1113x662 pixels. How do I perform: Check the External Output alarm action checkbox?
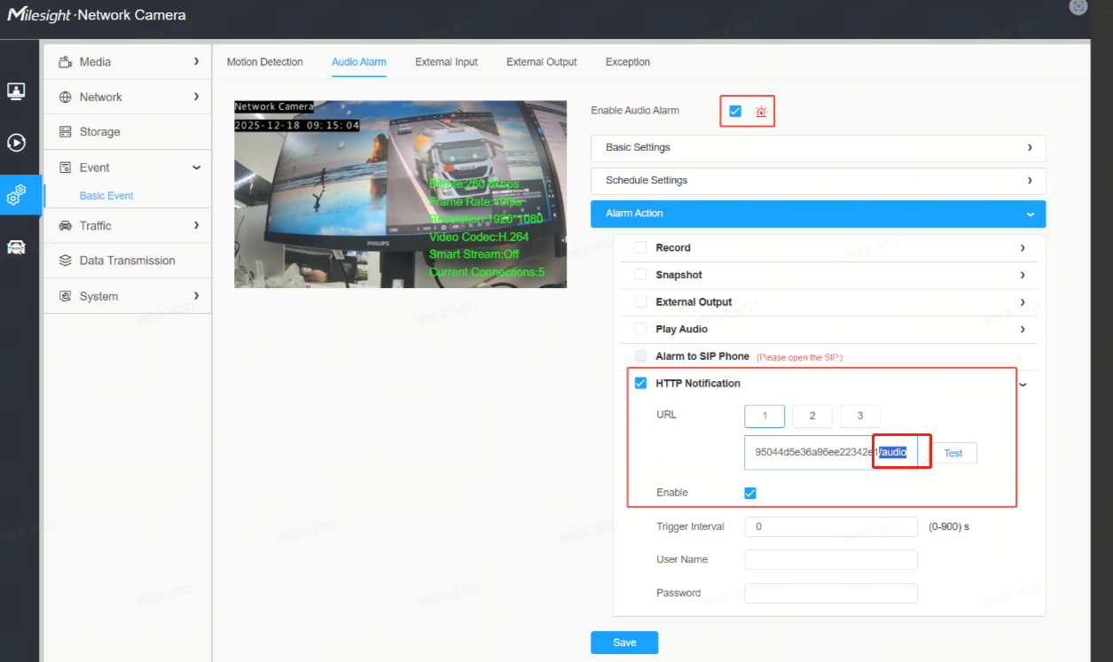pyautogui.click(x=640, y=302)
